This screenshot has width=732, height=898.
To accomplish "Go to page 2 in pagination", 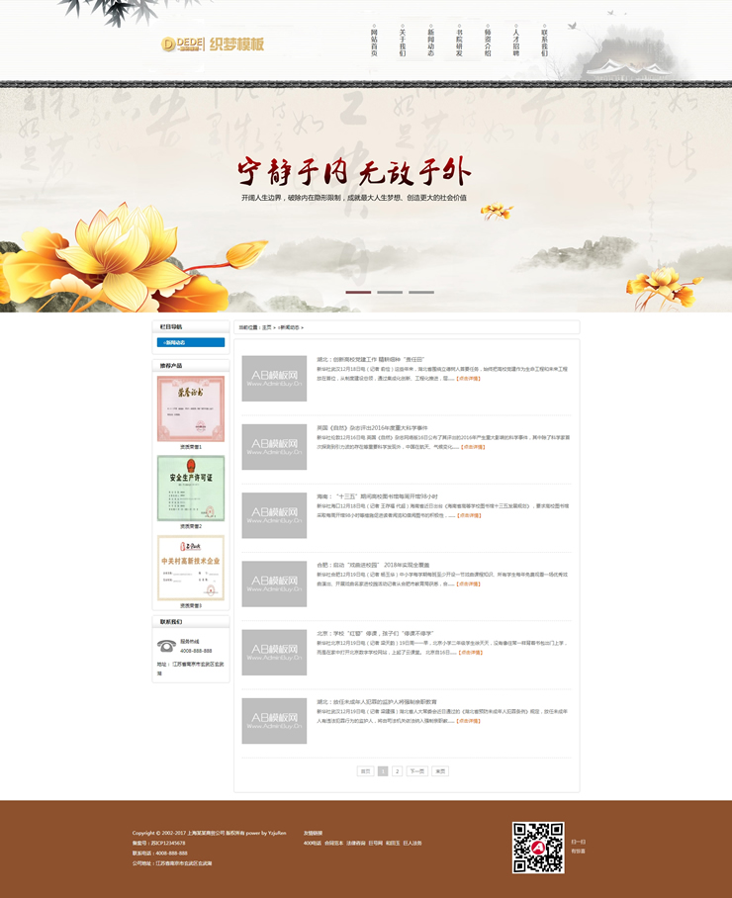I will (397, 770).
